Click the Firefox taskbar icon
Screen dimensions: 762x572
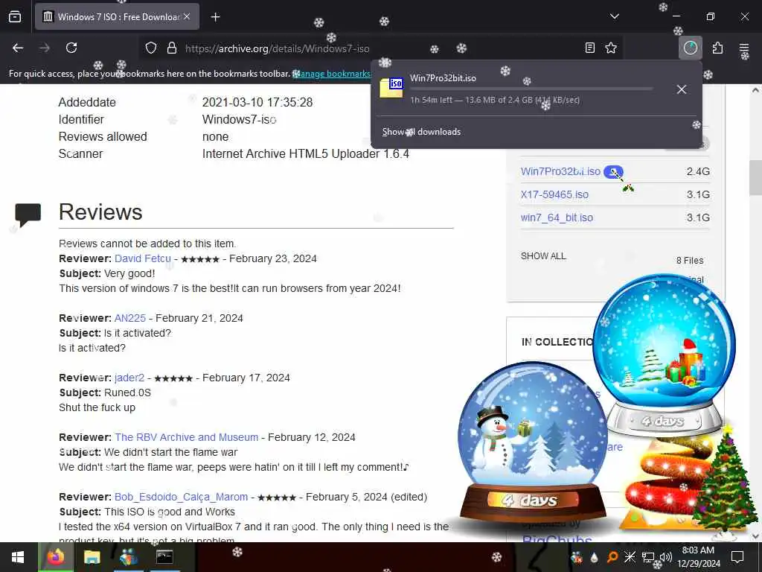coord(55,557)
